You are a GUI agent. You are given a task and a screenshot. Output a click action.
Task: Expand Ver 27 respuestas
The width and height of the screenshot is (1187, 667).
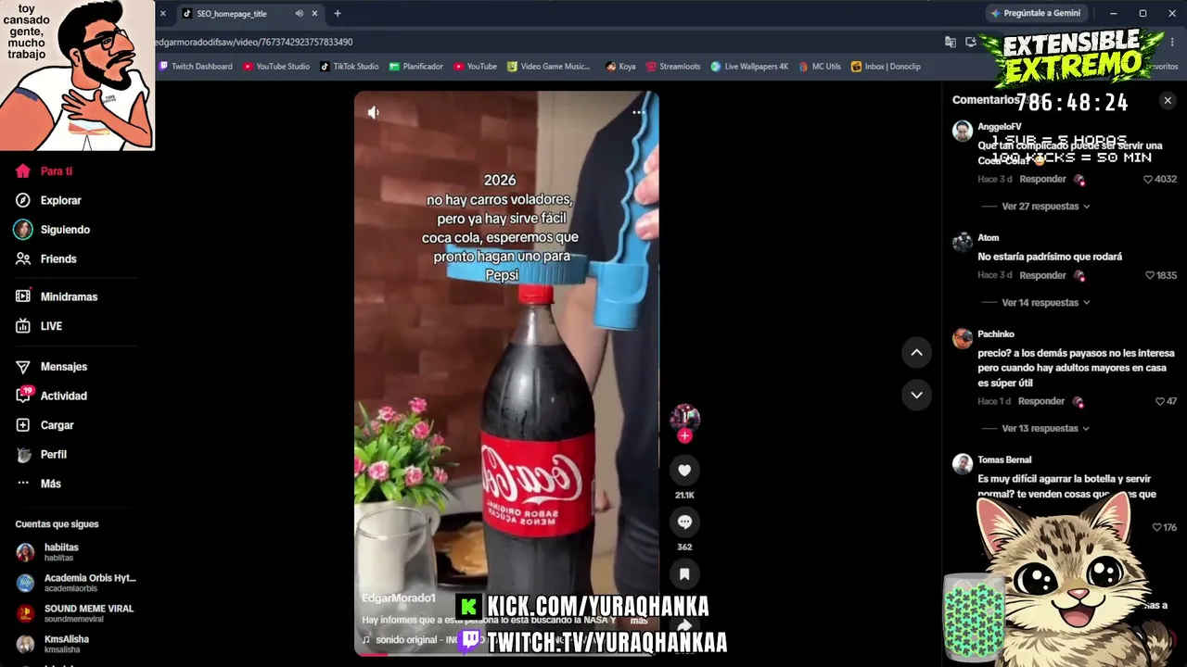click(x=1046, y=207)
